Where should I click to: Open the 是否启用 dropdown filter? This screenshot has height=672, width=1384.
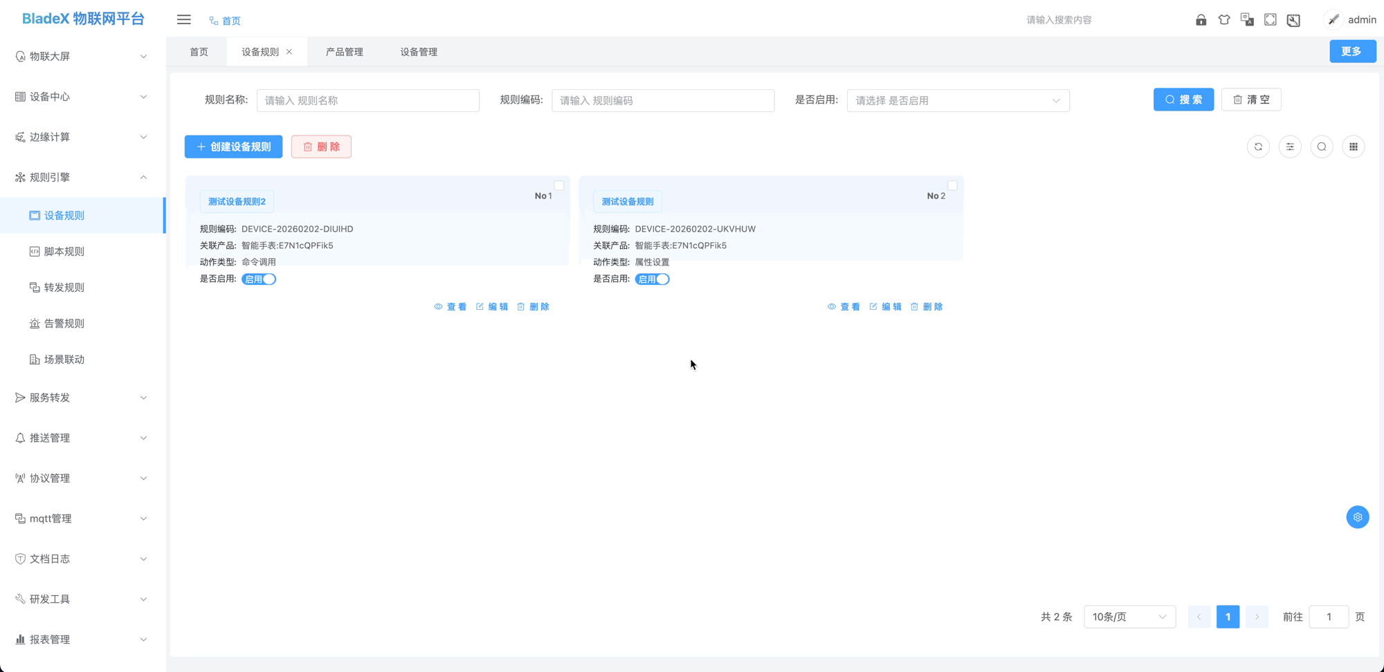click(x=958, y=100)
